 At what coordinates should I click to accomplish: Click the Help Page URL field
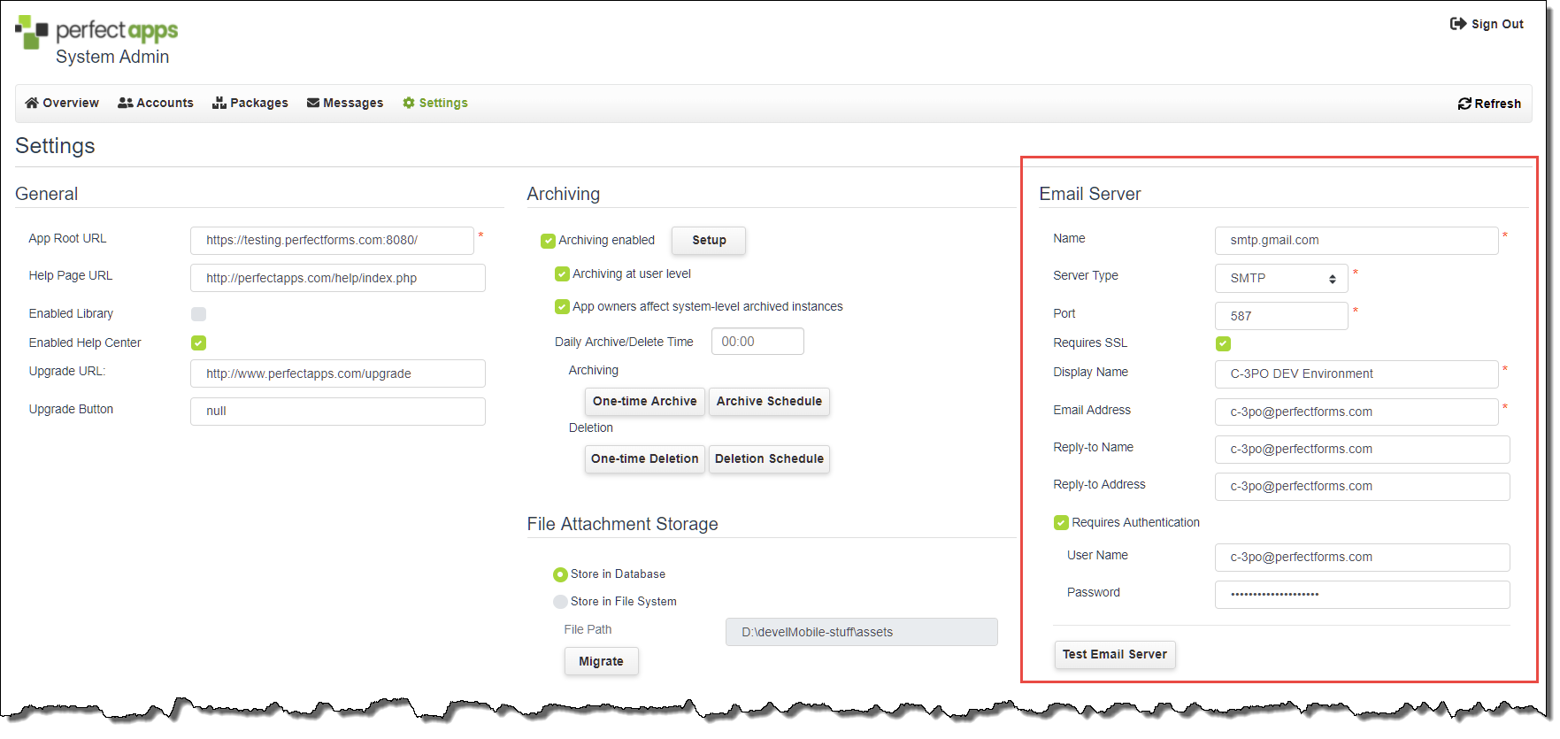coord(338,278)
